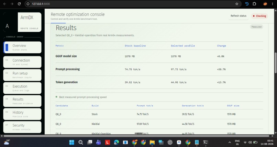
Task: Open Microsoft Edge from the taskbar
Action: [x=117, y=143]
